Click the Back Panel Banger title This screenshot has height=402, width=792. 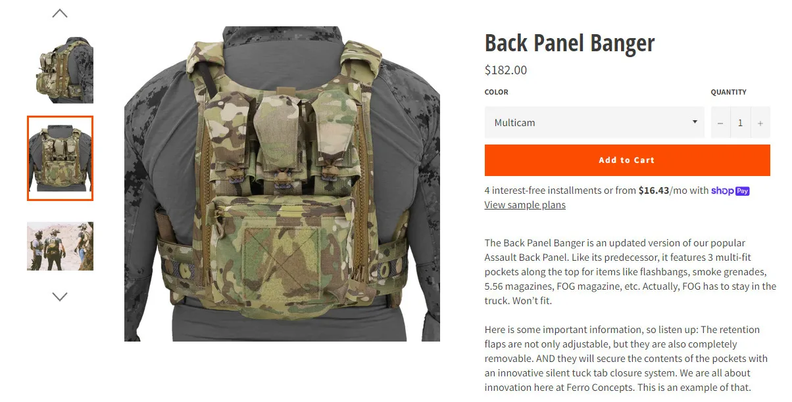tap(570, 43)
